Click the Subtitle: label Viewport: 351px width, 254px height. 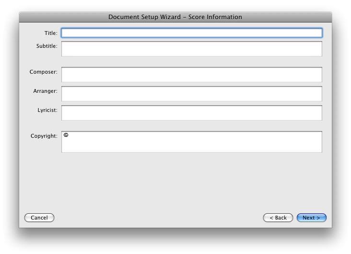(x=47, y=46)
